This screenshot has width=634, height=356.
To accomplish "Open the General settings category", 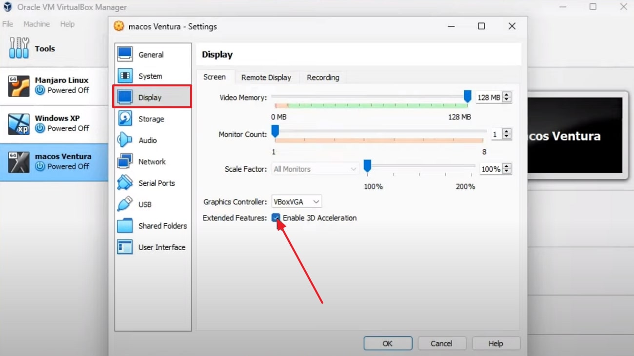I will click(x=153, y=55).
